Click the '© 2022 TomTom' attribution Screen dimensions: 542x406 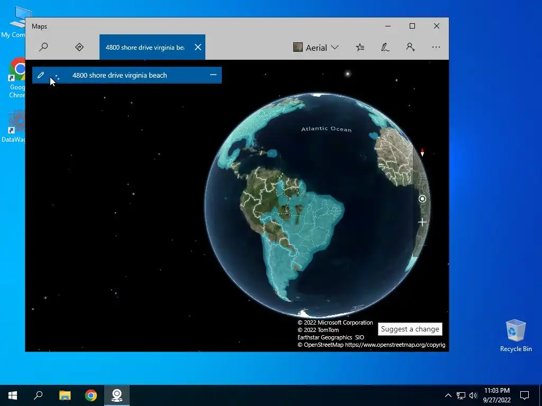[x=318, y=330]
